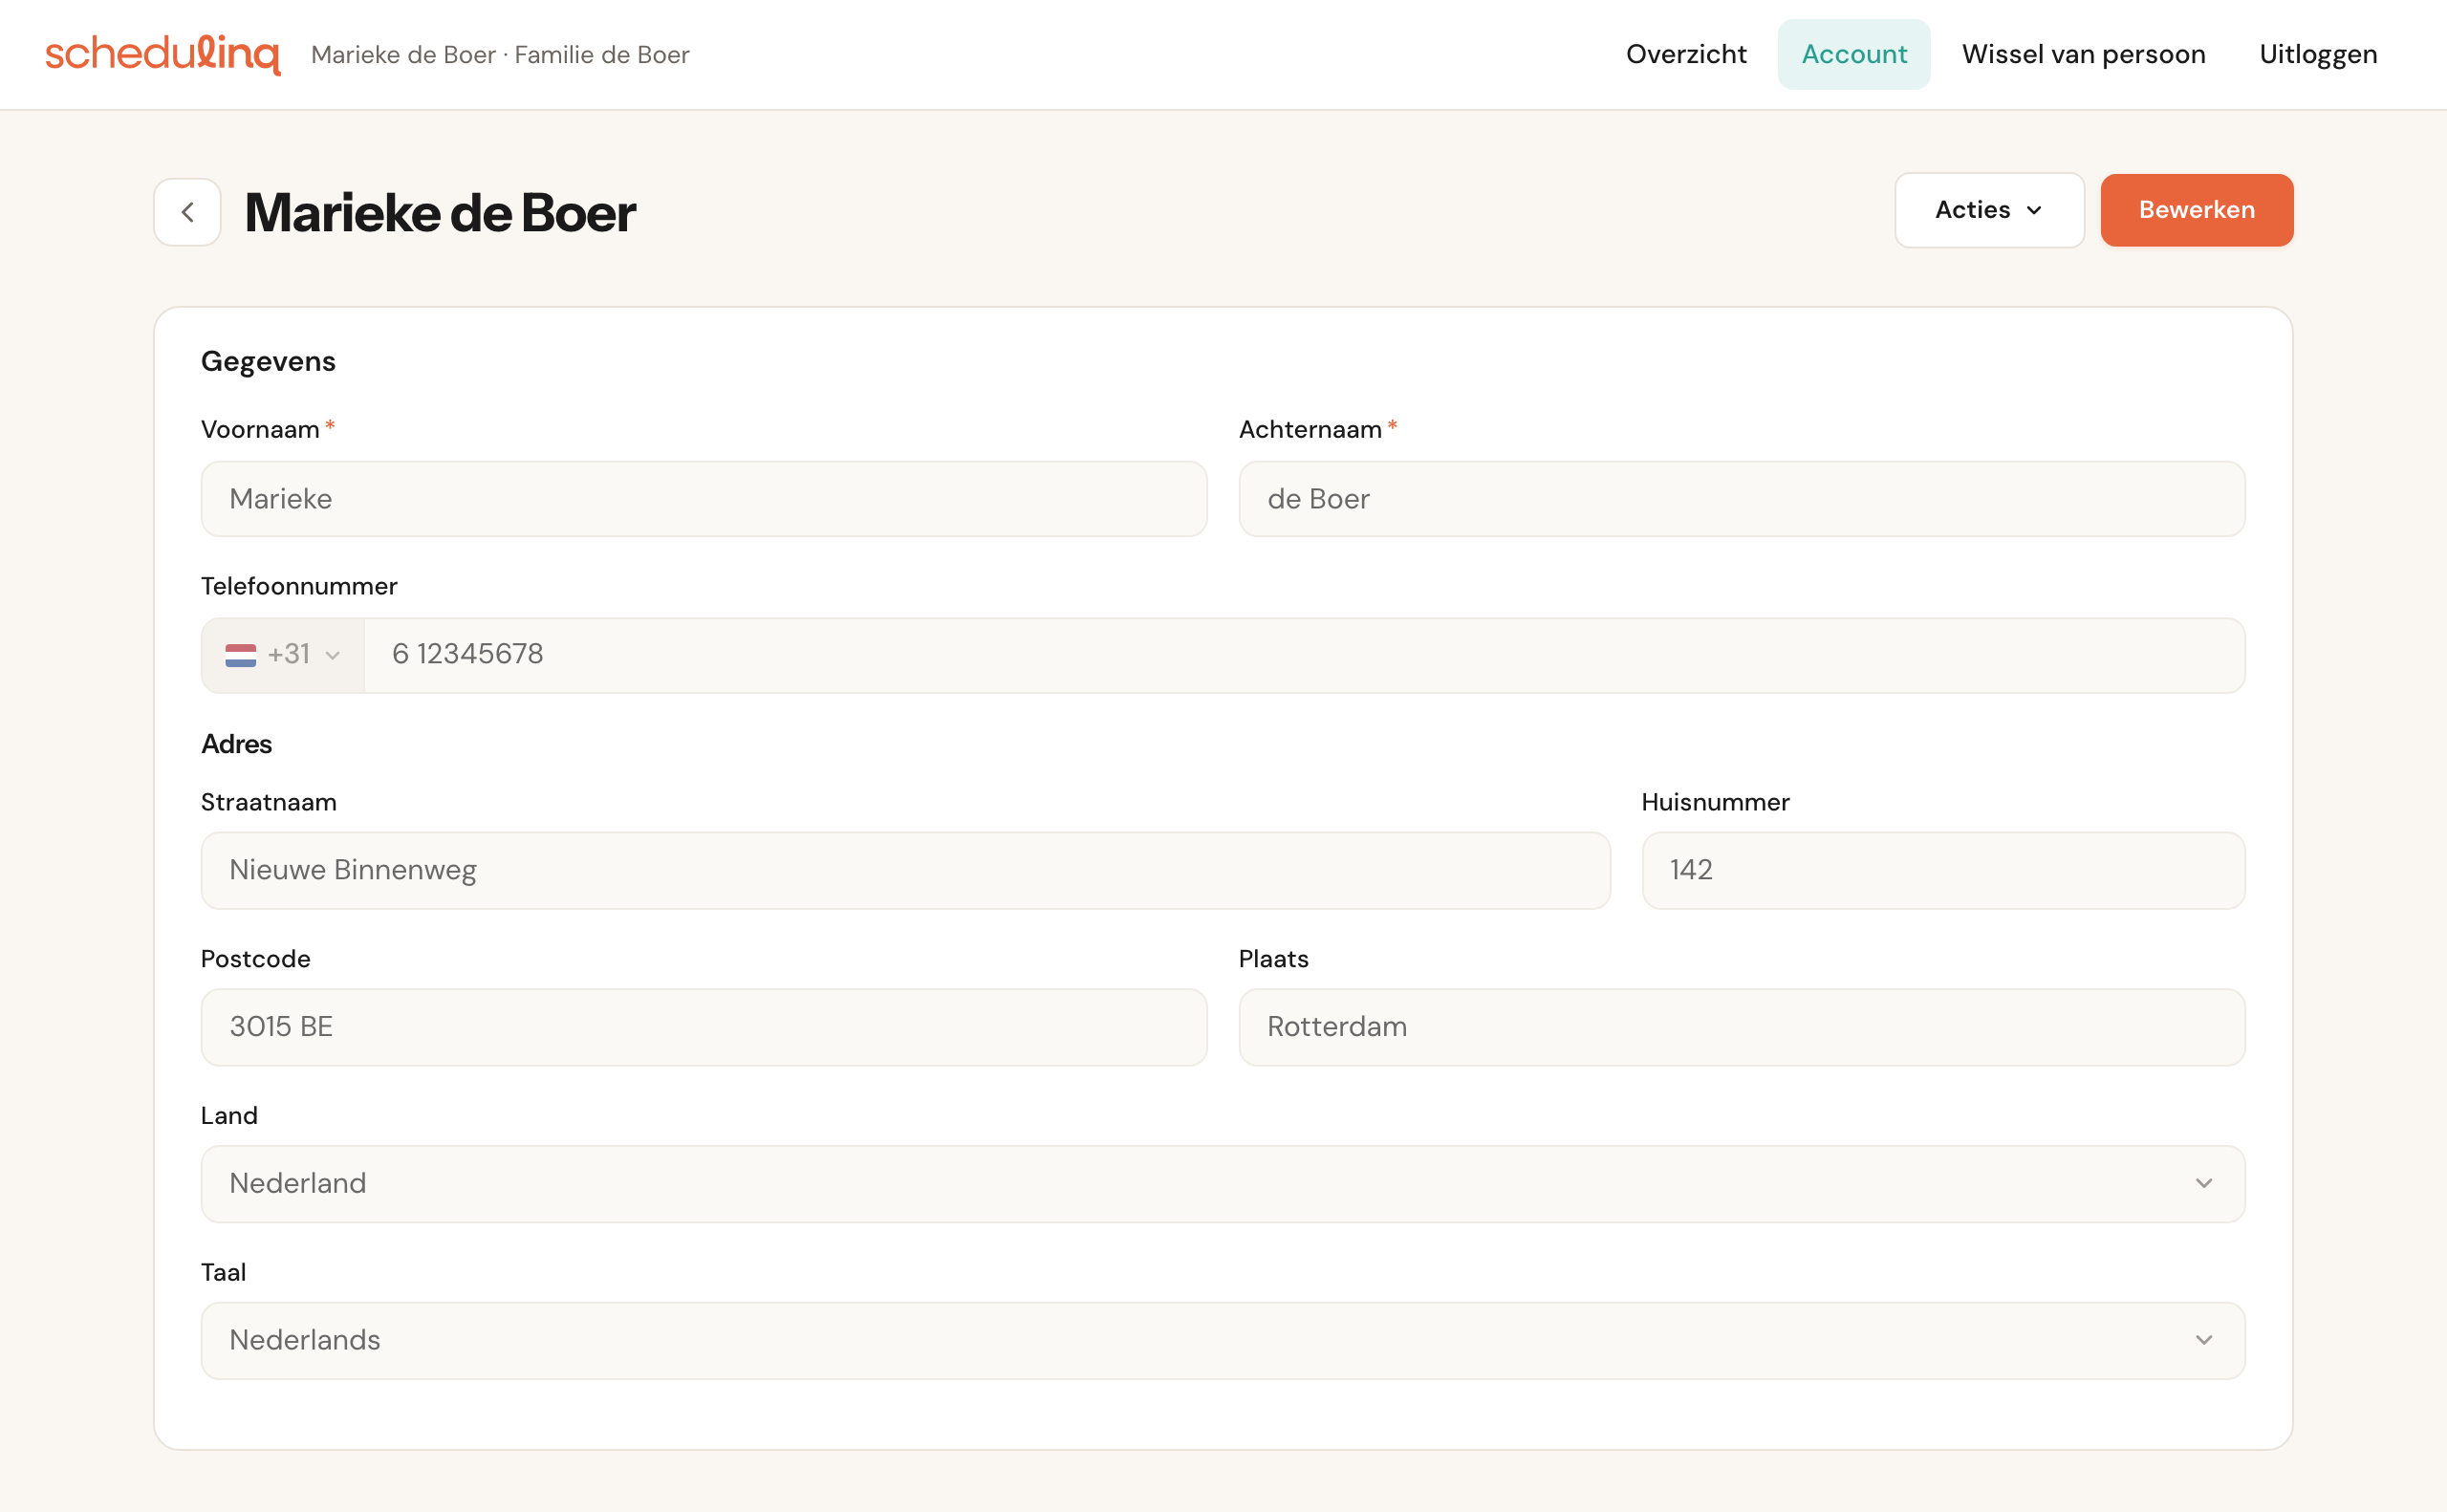
Task: Click Wissel van persoon in navigation
Action: pos(2084,54)
